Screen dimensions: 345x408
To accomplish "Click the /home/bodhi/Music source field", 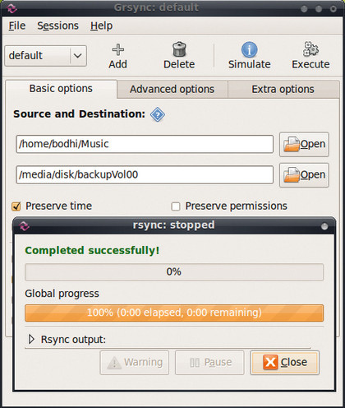I will pyautogui.click(x=145, y=144).
